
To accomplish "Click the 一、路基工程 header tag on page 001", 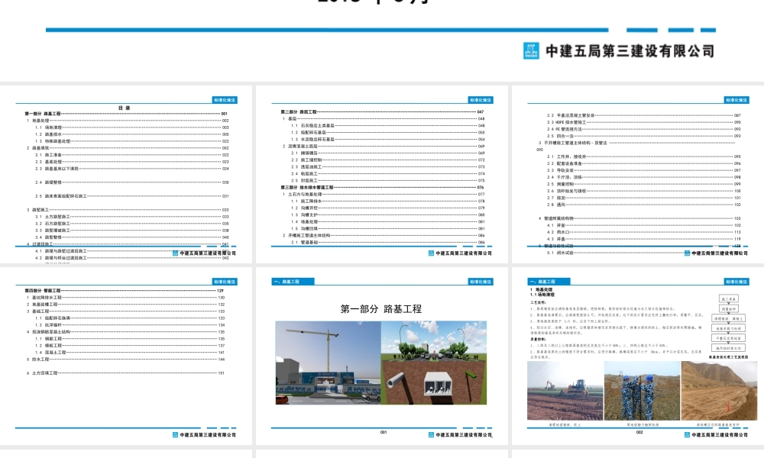I will [x=293, y=282].
